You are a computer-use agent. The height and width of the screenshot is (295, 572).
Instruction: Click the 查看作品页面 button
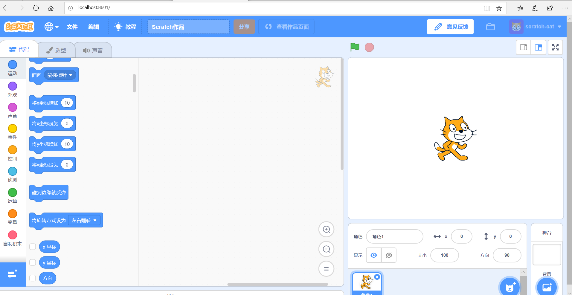pos(286,27)
